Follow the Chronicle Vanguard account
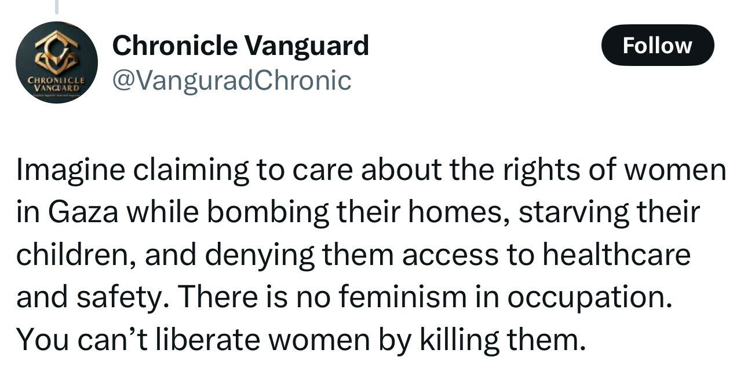Viewport: 744px width, 368px height. point(657,45)
